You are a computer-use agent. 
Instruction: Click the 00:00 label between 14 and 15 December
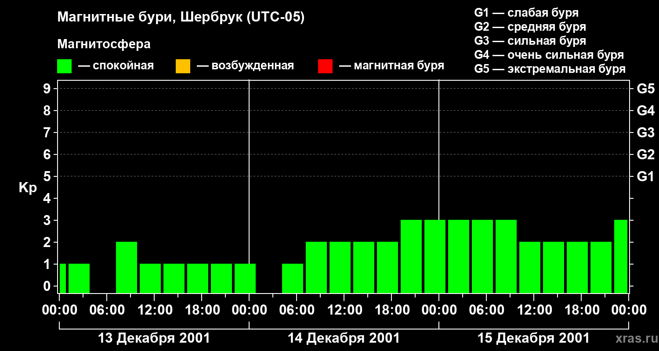(439, 310)
